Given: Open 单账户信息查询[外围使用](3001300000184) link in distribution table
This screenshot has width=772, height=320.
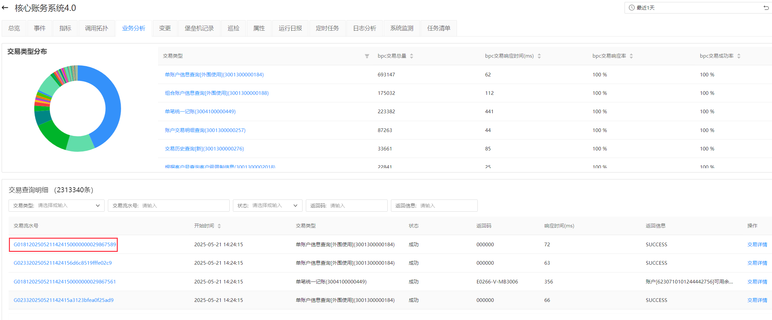Looking at the screenshot, I should click(x=214, y=75).
